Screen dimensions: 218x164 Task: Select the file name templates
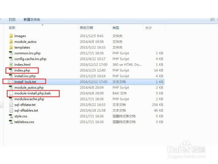point(22,48)
